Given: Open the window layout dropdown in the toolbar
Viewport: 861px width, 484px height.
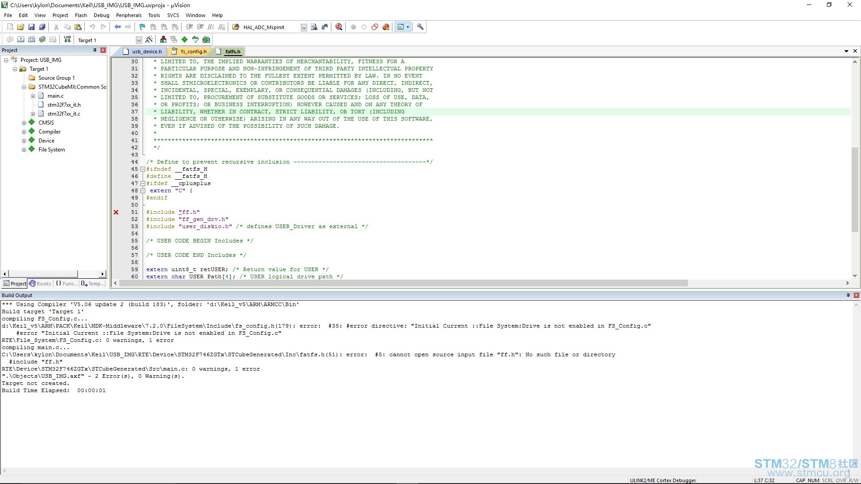Looking at the screenshot, I should tap(408, 27).
